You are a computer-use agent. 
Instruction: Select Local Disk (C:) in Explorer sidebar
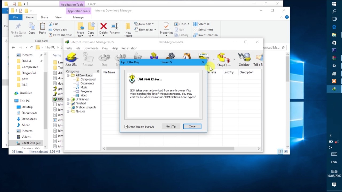(x=28, y=143)
